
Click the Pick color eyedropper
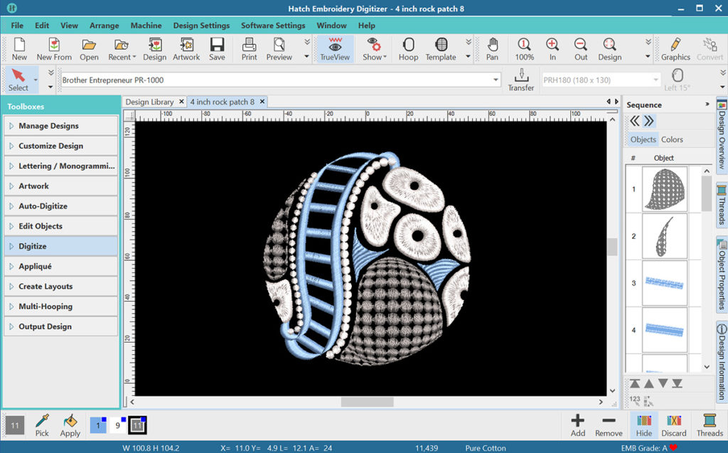[x=42, y=425]
